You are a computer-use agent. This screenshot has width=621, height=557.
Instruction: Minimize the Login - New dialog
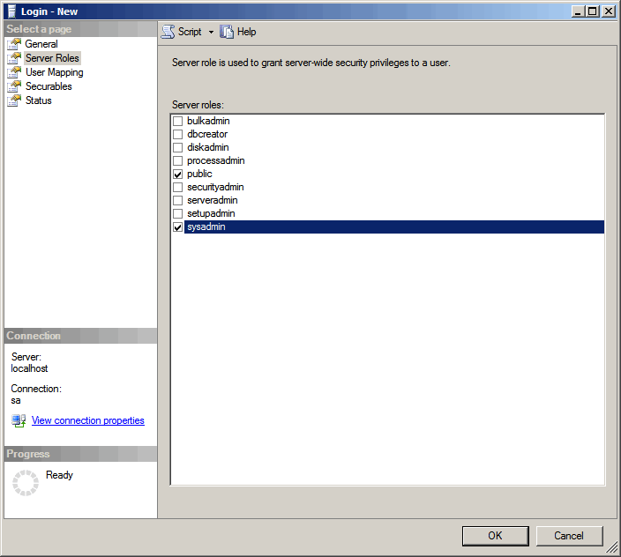point(578,11)
